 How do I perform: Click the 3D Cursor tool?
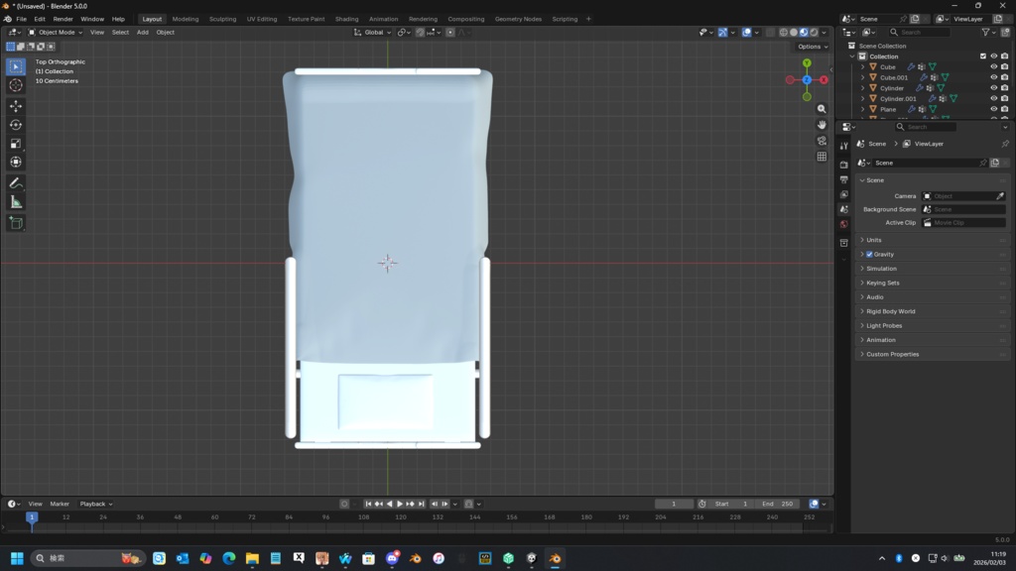click(16, 85)
